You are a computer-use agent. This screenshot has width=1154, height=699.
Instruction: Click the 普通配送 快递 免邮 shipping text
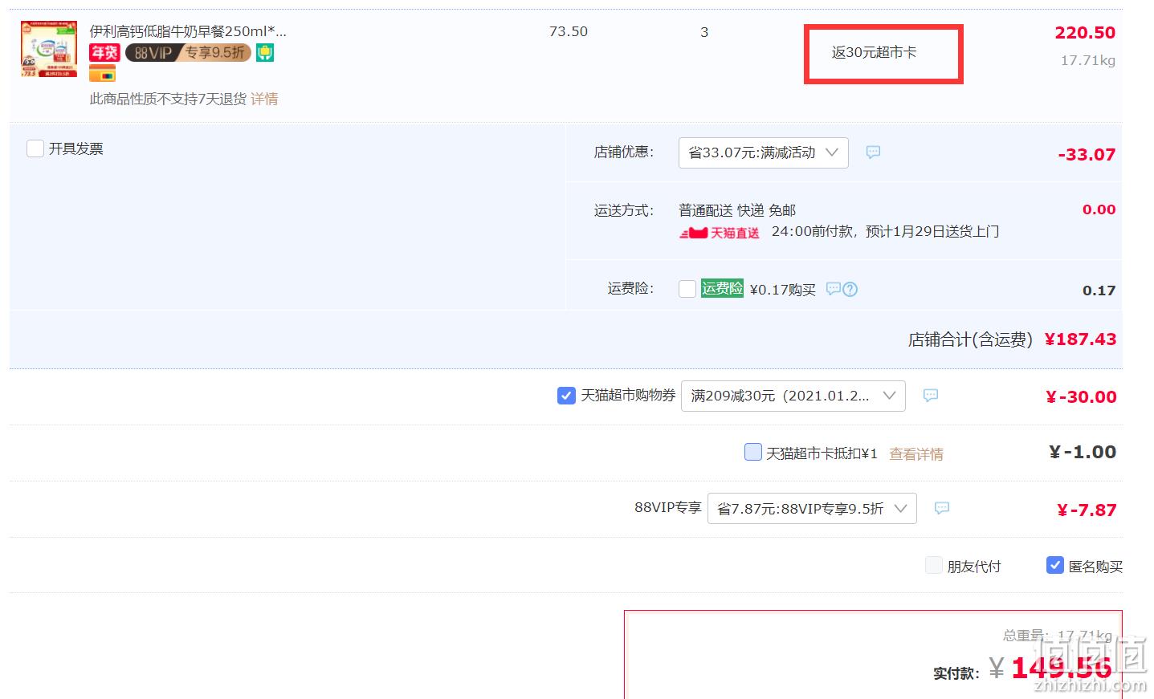(737, 210)
